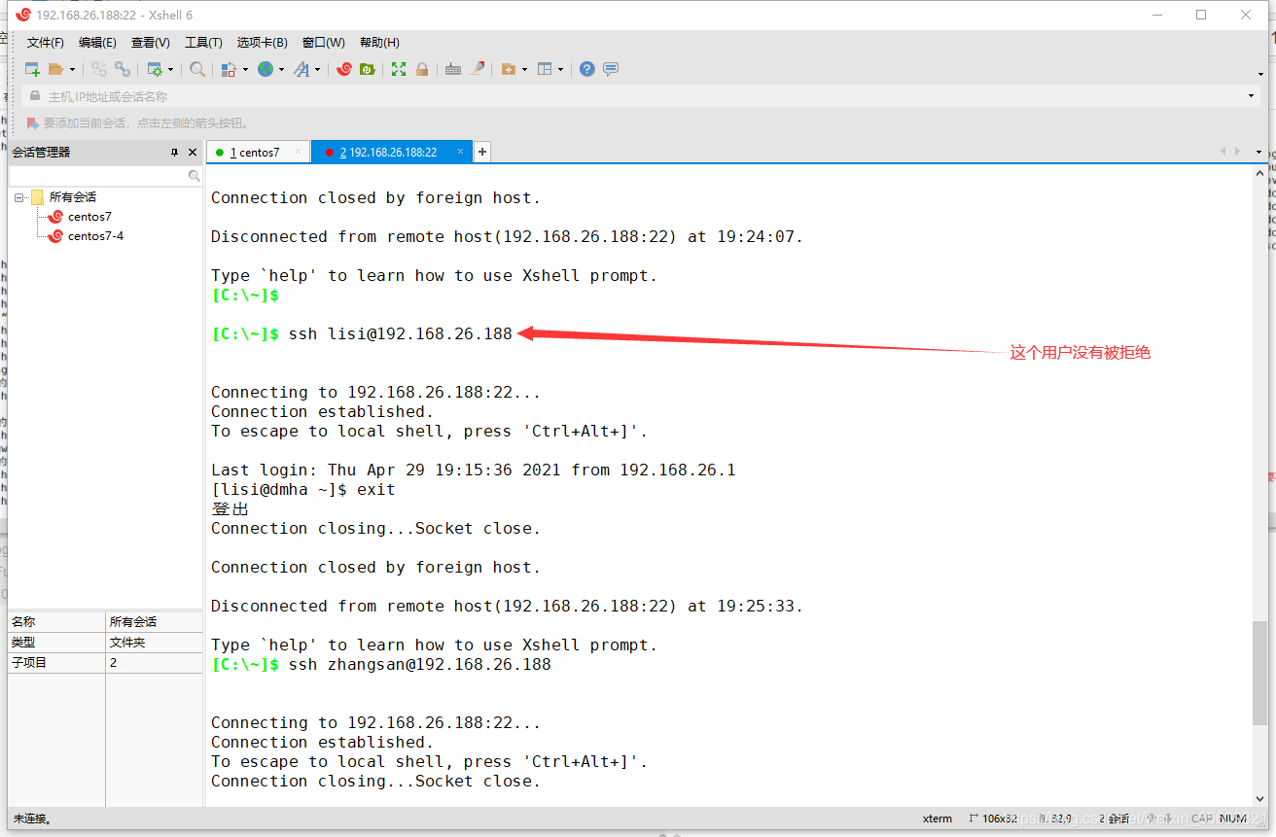Open the 窗口(W) menu
1276x837 pixels.
click(x=323, y=43)
